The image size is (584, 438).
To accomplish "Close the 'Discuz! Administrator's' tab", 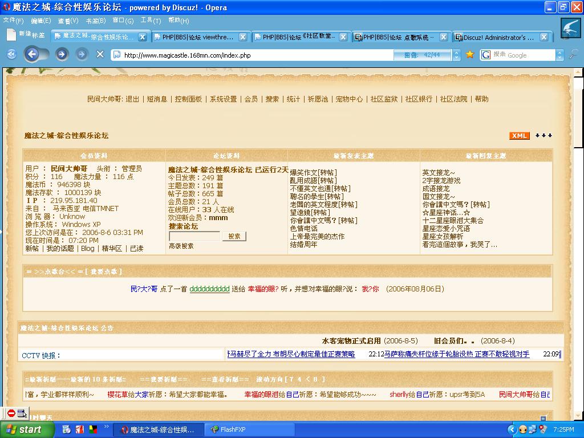I will pos(544,37).
